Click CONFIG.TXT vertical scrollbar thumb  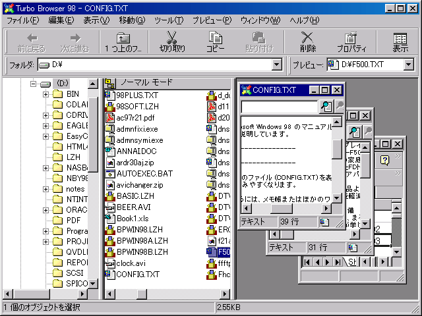pos(337,149)
